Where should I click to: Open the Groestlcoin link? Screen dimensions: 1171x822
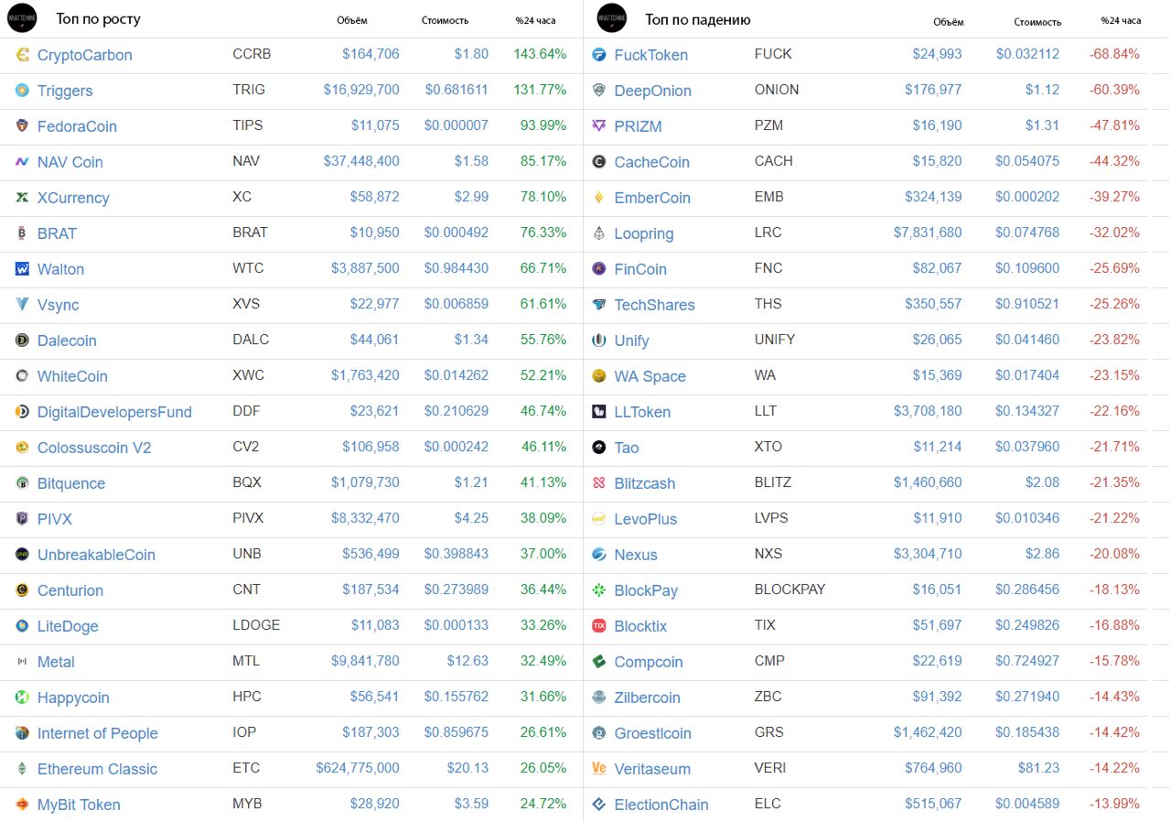click(653, 733)
